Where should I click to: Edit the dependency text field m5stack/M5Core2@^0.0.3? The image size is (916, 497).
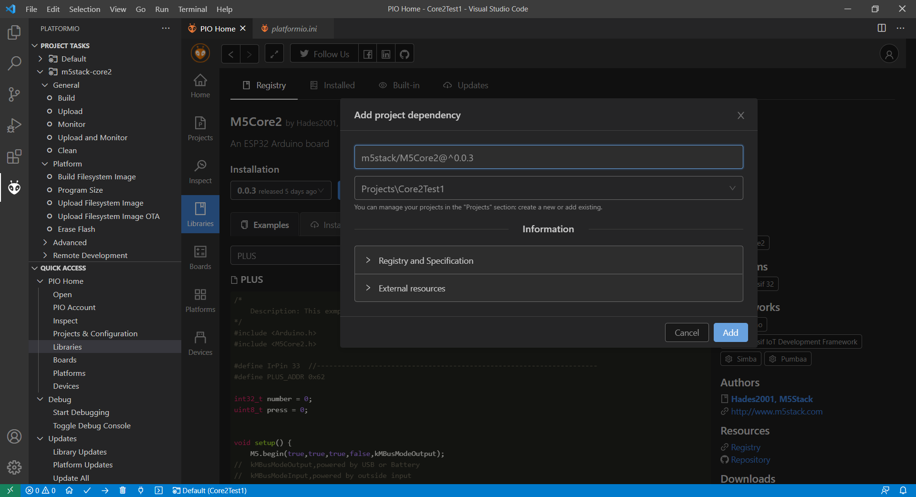548,157
